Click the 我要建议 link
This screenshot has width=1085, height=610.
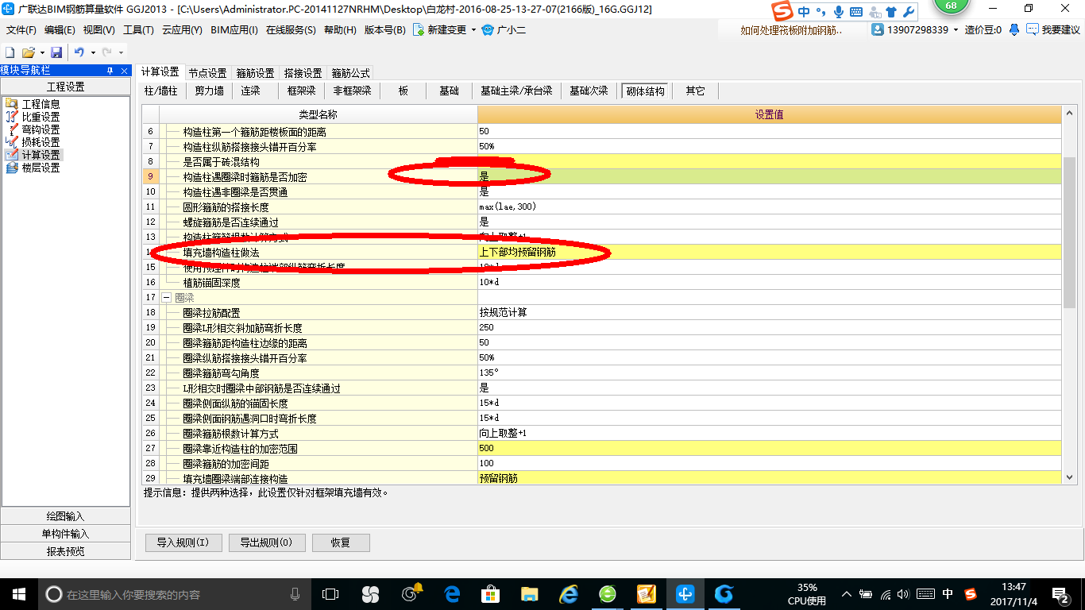[x=1060, y=30]
